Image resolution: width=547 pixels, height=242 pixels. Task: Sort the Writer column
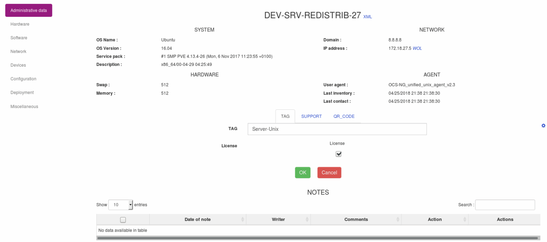(278, 219)
